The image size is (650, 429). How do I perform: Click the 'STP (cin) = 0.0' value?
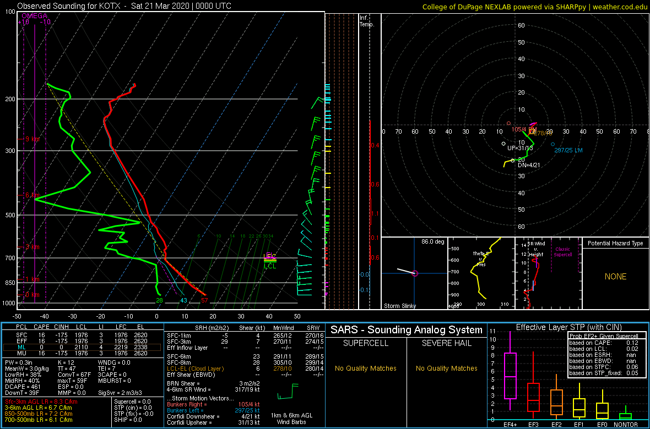132,408
